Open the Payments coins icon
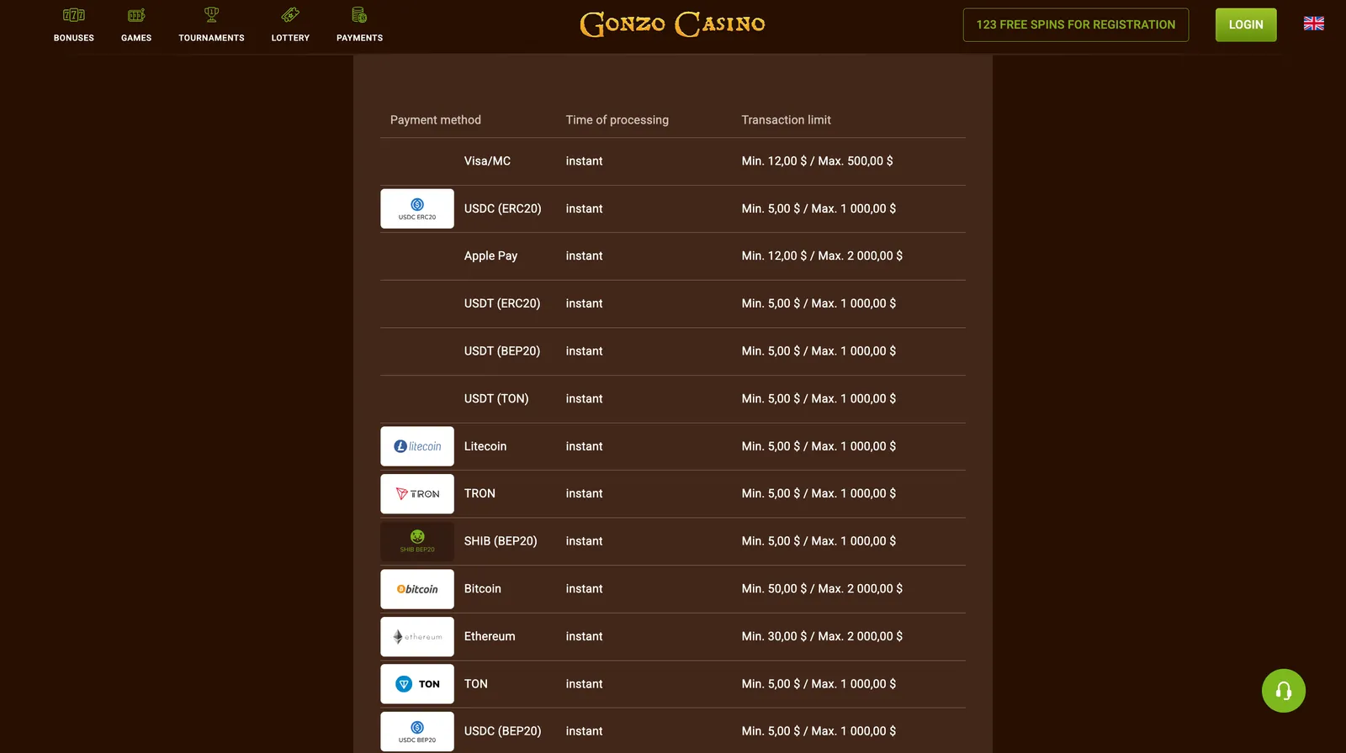The height and width of the screenshot is (753, 1346). pyautogui.click(x=359, y=15)
